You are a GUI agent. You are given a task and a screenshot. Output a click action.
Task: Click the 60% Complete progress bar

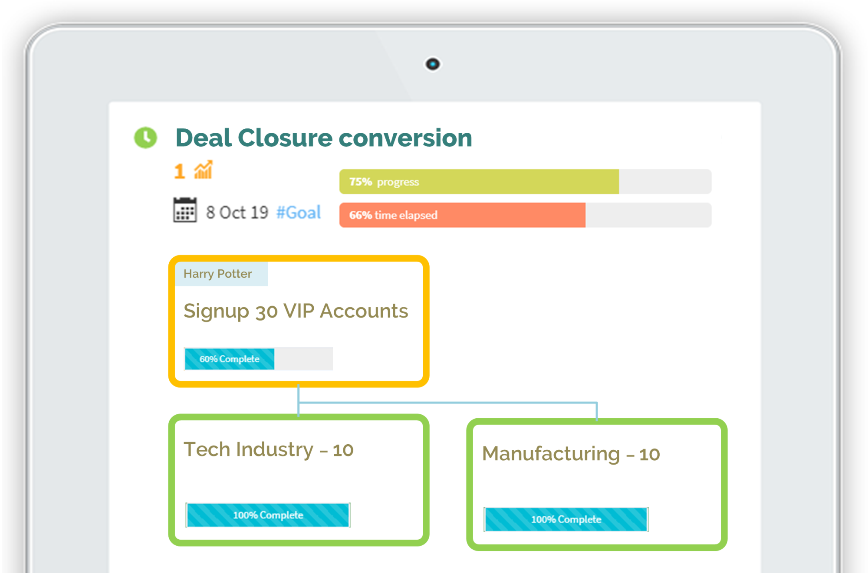point(259,359)
